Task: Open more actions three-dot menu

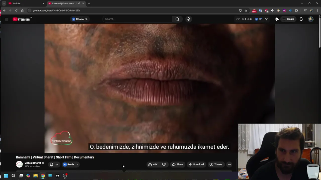Action: pyautogui.click(x=229, y=164)
